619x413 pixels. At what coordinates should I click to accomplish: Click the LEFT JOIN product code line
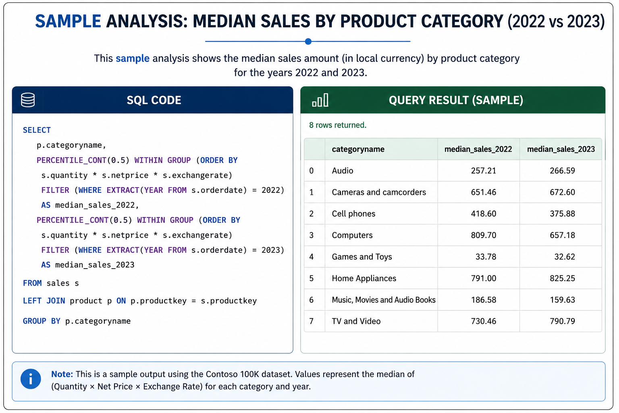click(140, 301)
